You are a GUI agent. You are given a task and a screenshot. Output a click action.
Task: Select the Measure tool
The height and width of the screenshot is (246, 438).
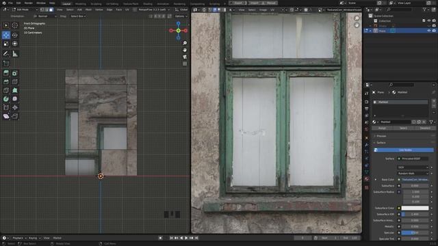pos(15,54)
